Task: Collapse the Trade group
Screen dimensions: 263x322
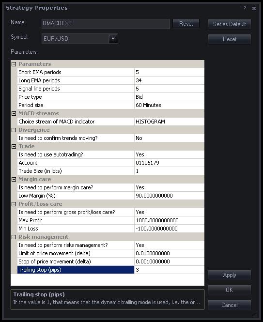Action: [14, 146]
